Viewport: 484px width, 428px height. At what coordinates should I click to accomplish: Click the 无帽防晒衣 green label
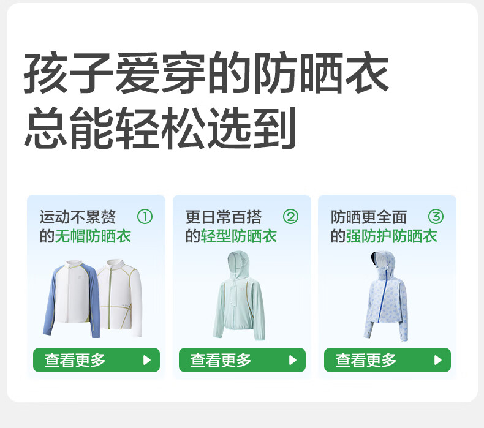[93, 236]
